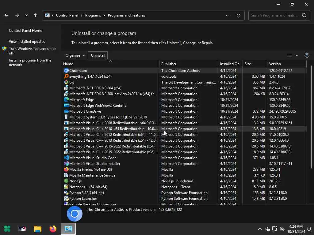314x235 pixels.
Task: Click the Node.js Foundation publisher cell
Action: (x=177, y=181)
